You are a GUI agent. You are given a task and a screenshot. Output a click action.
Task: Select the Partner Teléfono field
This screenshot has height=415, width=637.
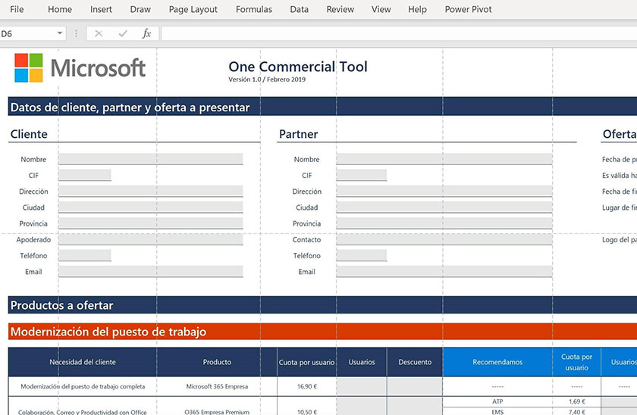(x=362, y=255)
